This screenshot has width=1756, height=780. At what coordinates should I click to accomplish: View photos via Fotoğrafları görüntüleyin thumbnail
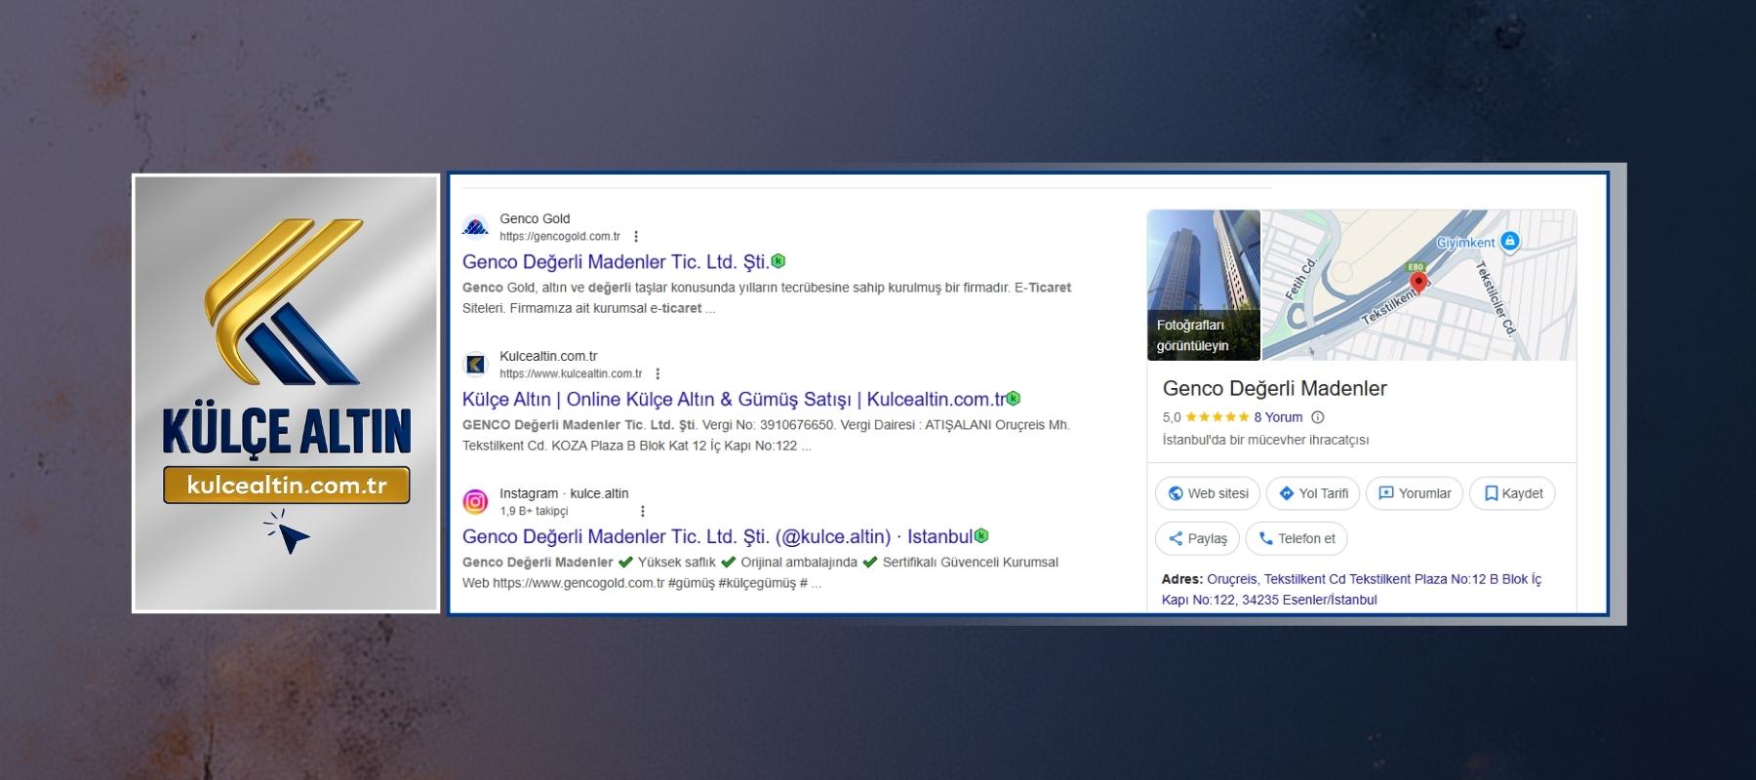[x=1203, y=285]
